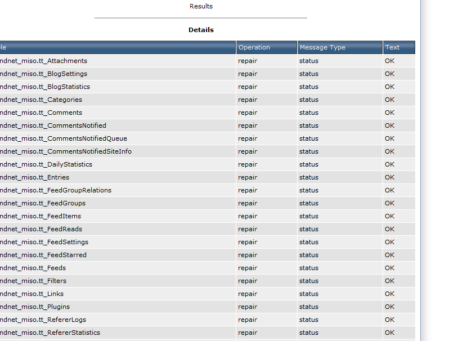Click "status" in the tt_Attachments row
The image size is (463, 341).
[x=309, y=61]
